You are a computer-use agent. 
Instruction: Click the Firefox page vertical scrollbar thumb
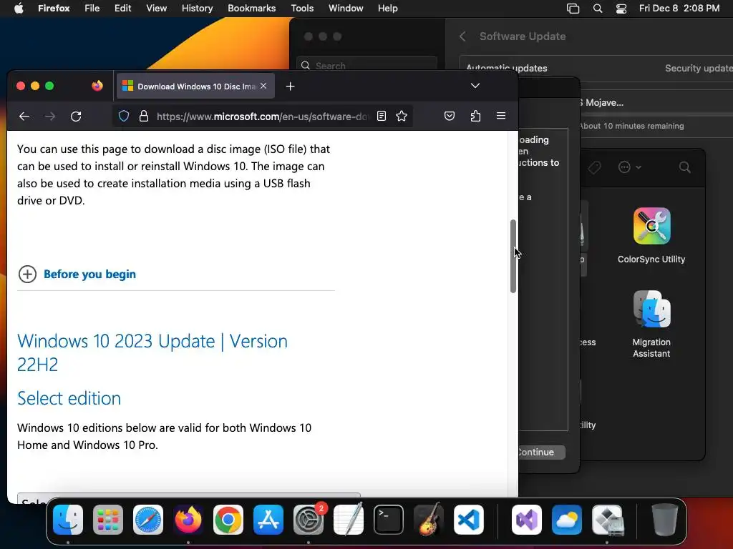[x=513, y=257]
